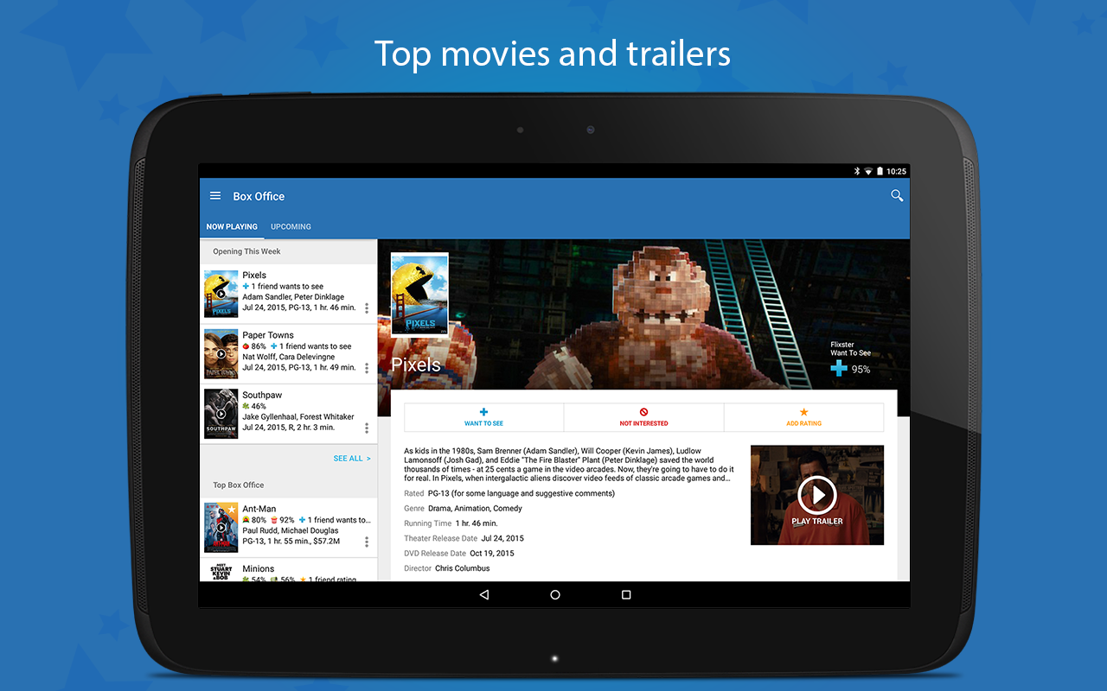Tap Theater Release Date Jul 24, 2015

pyautogui.click(x=502, y=538)
